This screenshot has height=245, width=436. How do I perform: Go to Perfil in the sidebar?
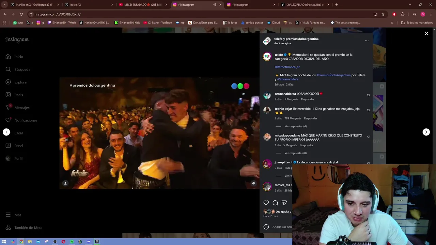coord(14,159)
